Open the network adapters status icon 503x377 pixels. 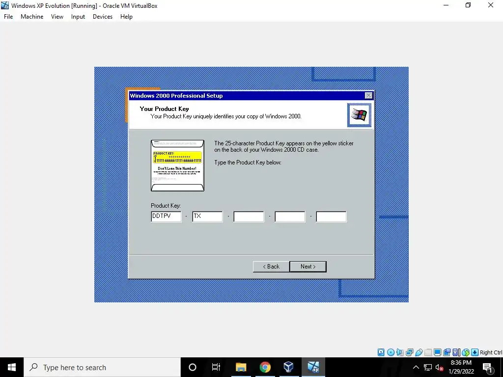(x=409, y=352)
